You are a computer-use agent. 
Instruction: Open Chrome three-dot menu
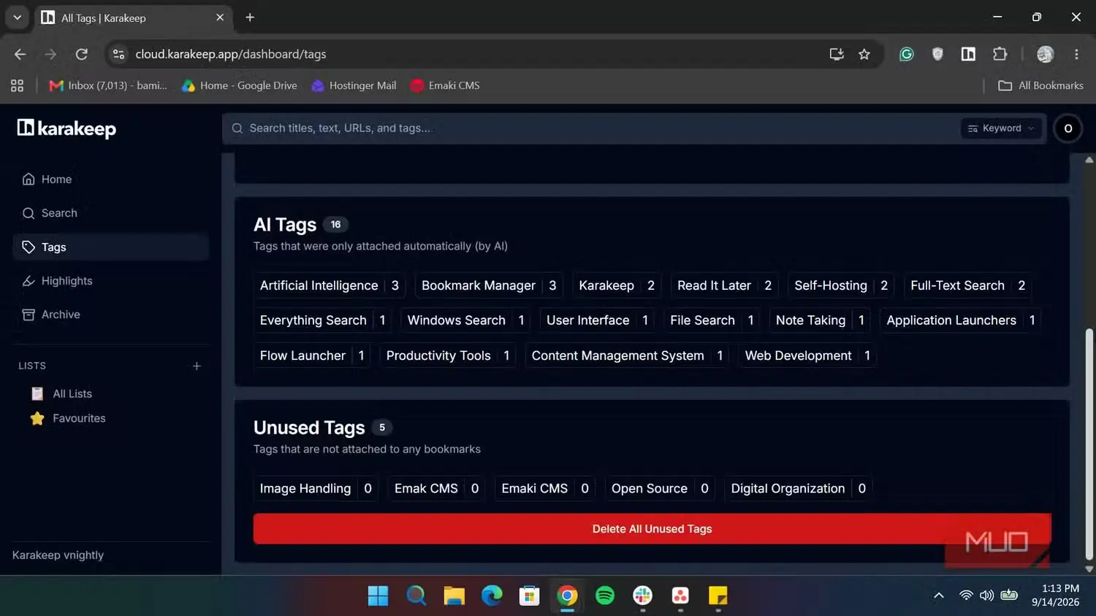(1076, 54)
